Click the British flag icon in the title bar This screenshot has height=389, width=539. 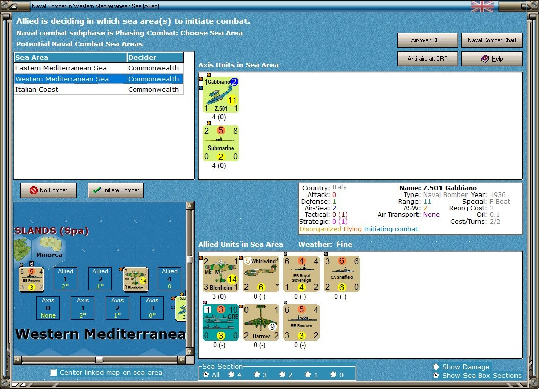pos(482,6)
